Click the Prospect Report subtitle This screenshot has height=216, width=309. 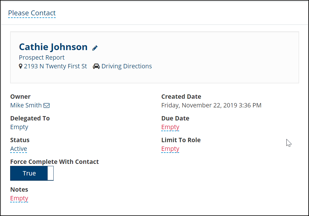tap(42, 58)
